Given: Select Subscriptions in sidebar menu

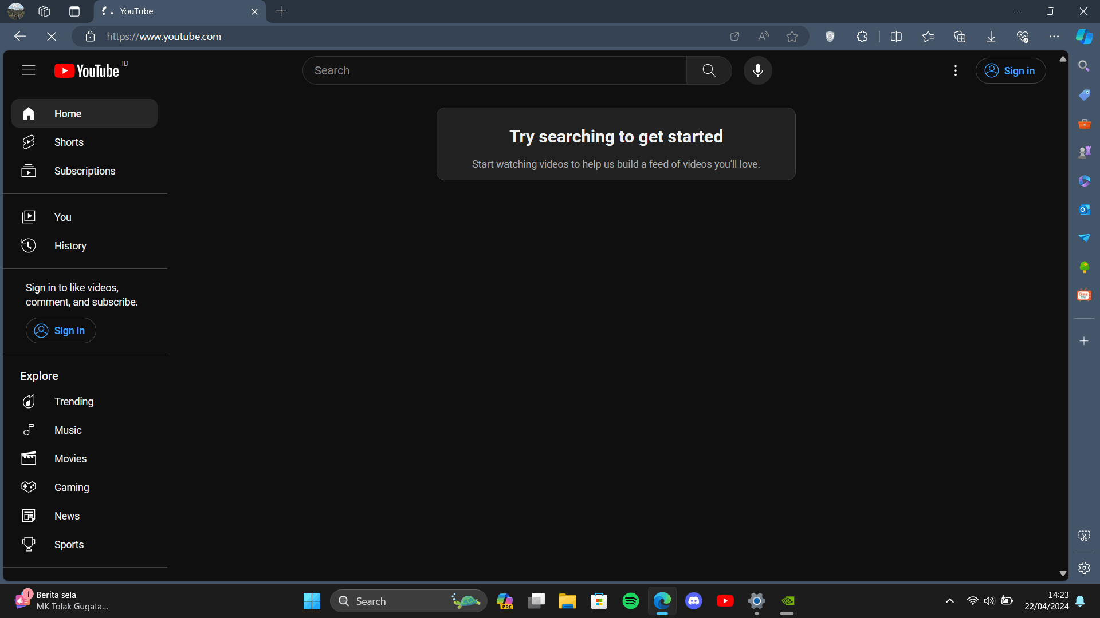Looking at the screenshot, I should (84, 171).
